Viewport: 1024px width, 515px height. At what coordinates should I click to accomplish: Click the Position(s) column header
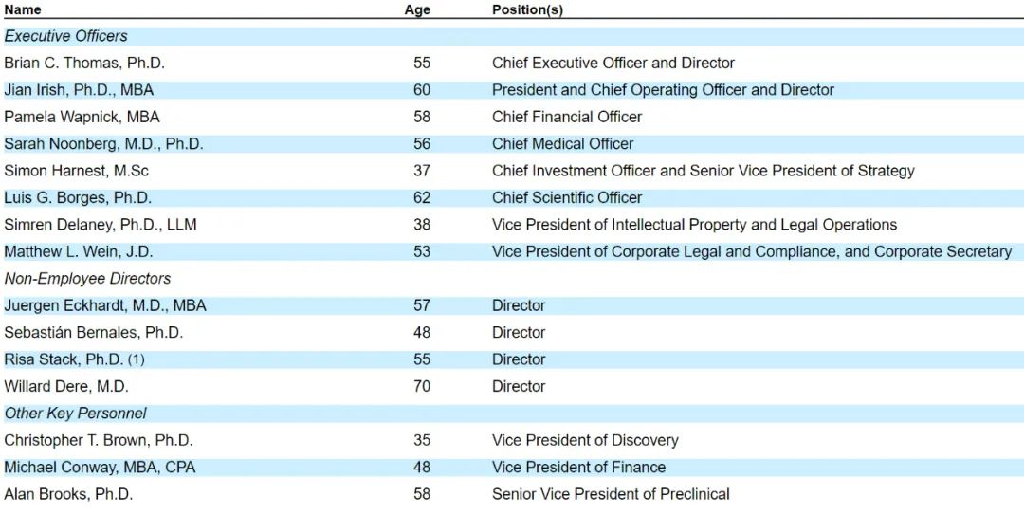[x=527, y=9]
